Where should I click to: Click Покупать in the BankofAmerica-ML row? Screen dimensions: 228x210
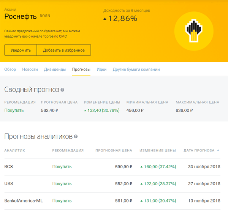(62, 201)
